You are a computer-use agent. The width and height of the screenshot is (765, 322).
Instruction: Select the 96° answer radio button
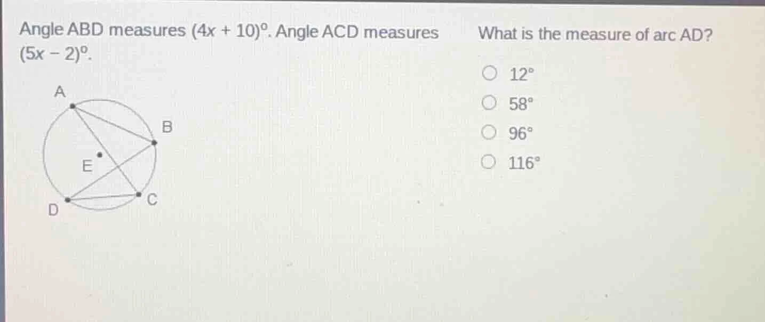tap(489, 131)
